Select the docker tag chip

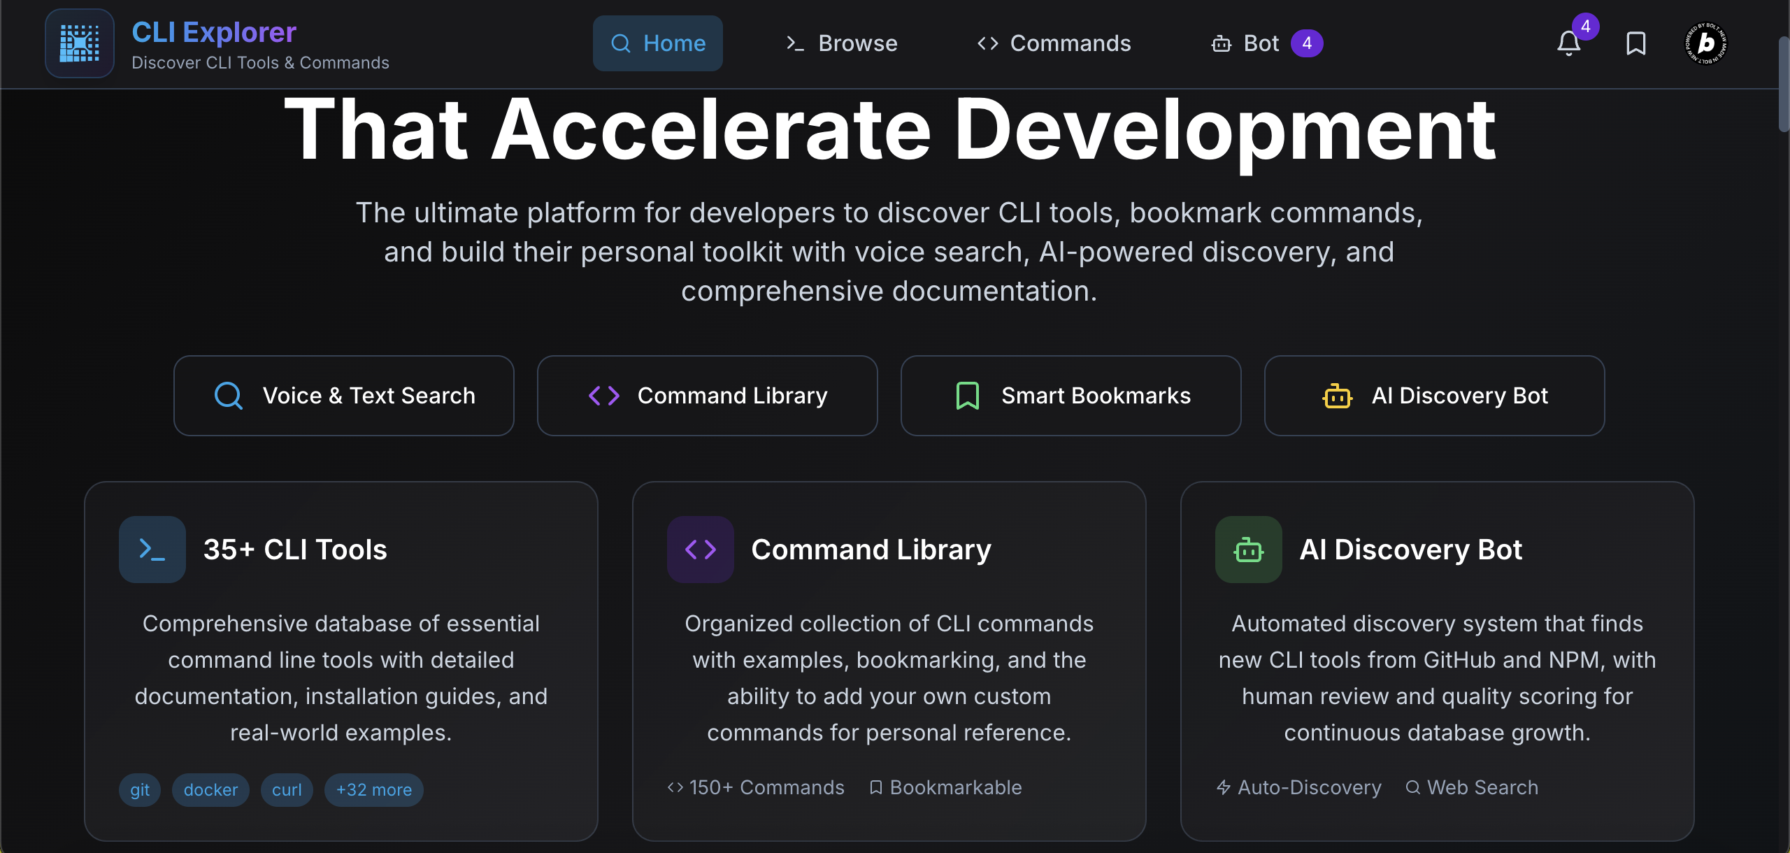click(x=210, y=790)
